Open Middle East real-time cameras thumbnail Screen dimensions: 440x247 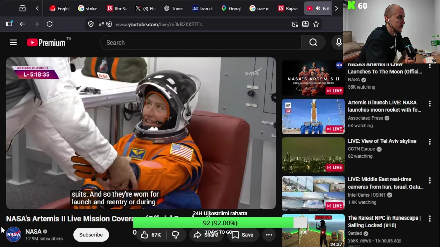point(313,193)
